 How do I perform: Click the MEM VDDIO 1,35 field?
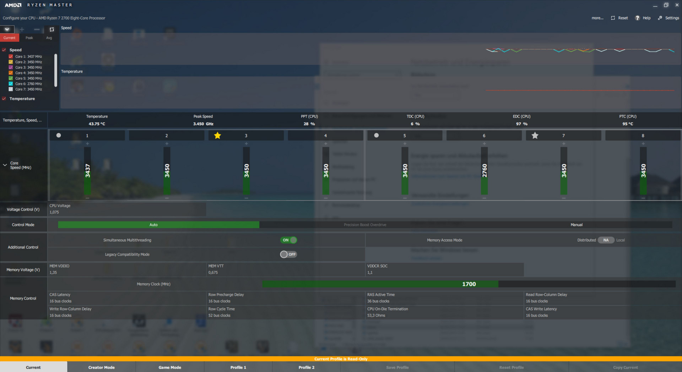coord(127,269)
